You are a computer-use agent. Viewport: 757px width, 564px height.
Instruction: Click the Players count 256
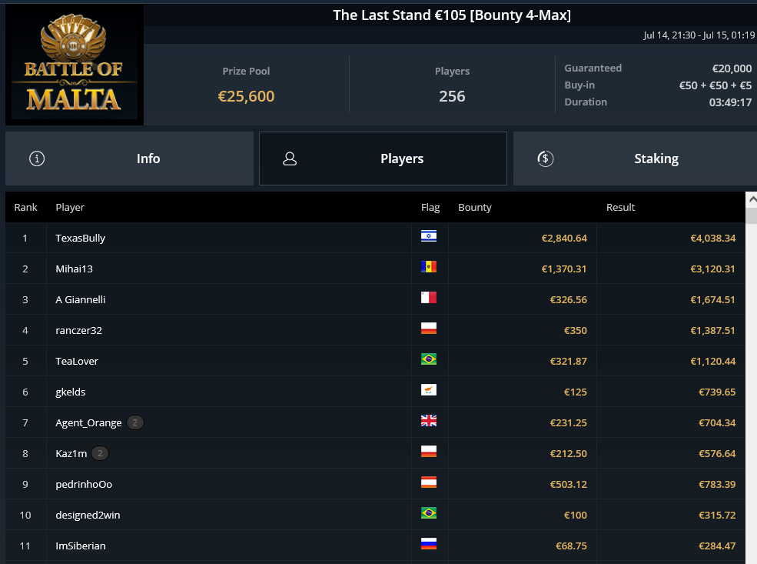click(452, 96)
